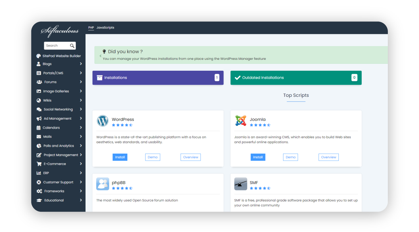The width and height of the screenshot is (419, 232).
Task: Expand the Forums category arrow
Action: [81, 82]
